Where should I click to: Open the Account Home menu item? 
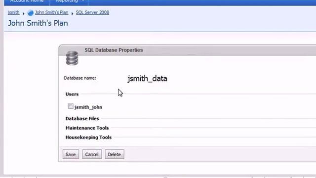point(27,1)
